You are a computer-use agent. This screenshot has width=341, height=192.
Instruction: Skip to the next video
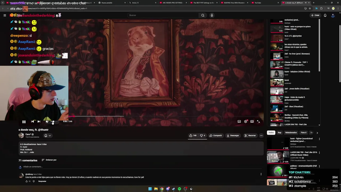[39, 122]
